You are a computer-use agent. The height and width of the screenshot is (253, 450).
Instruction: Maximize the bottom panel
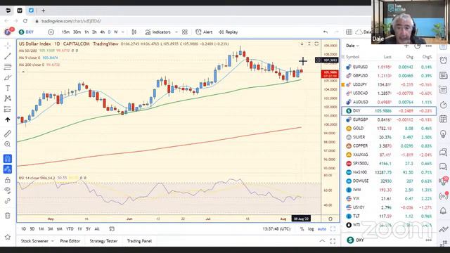coord(333,241)
